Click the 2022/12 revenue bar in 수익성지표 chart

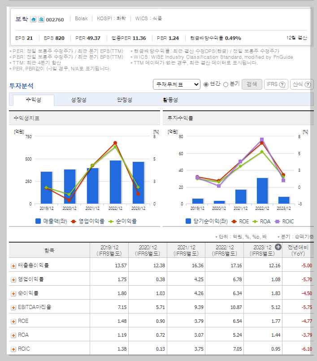coord(115,182)
